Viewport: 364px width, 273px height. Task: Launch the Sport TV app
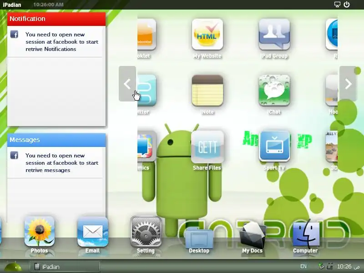pyautogui.click(x=274, y=146)
